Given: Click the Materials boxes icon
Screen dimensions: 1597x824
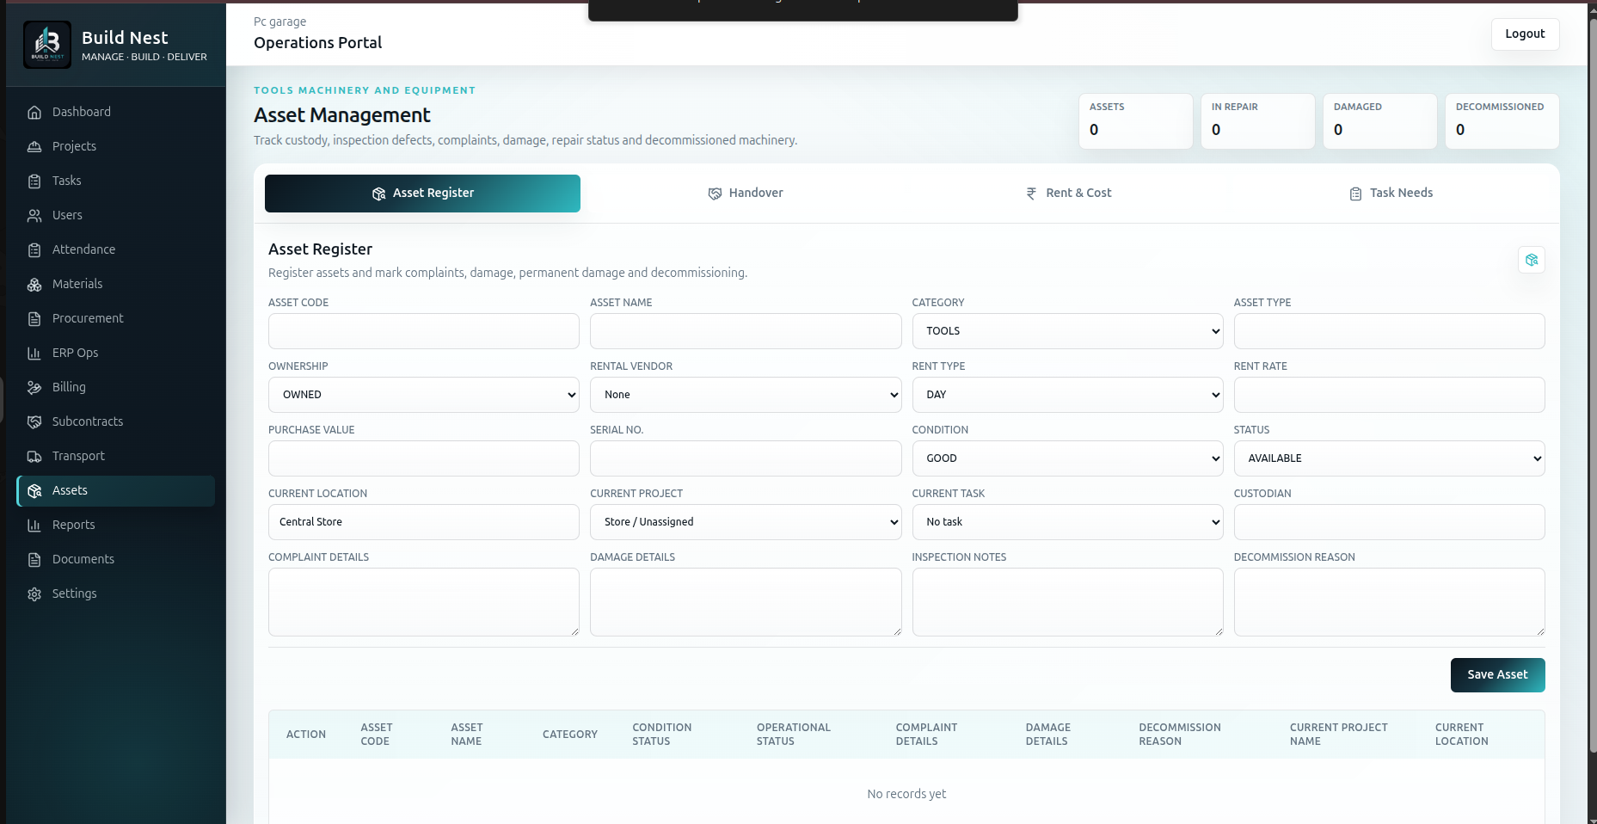Looking at the screenshot, I should point(34,284).
